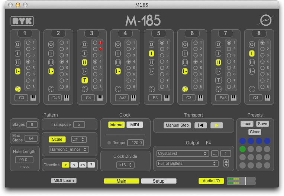The width and height of the screenshot is (284, 196).
Task: Select single-gate mode icon on stage 5
Action: 151,53
